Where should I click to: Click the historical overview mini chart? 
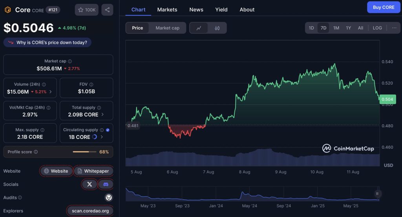pyautogui.click(x=252, y=194)
